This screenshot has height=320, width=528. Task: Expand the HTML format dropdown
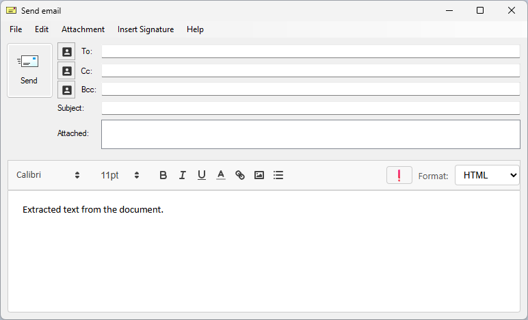click(487, 175)
